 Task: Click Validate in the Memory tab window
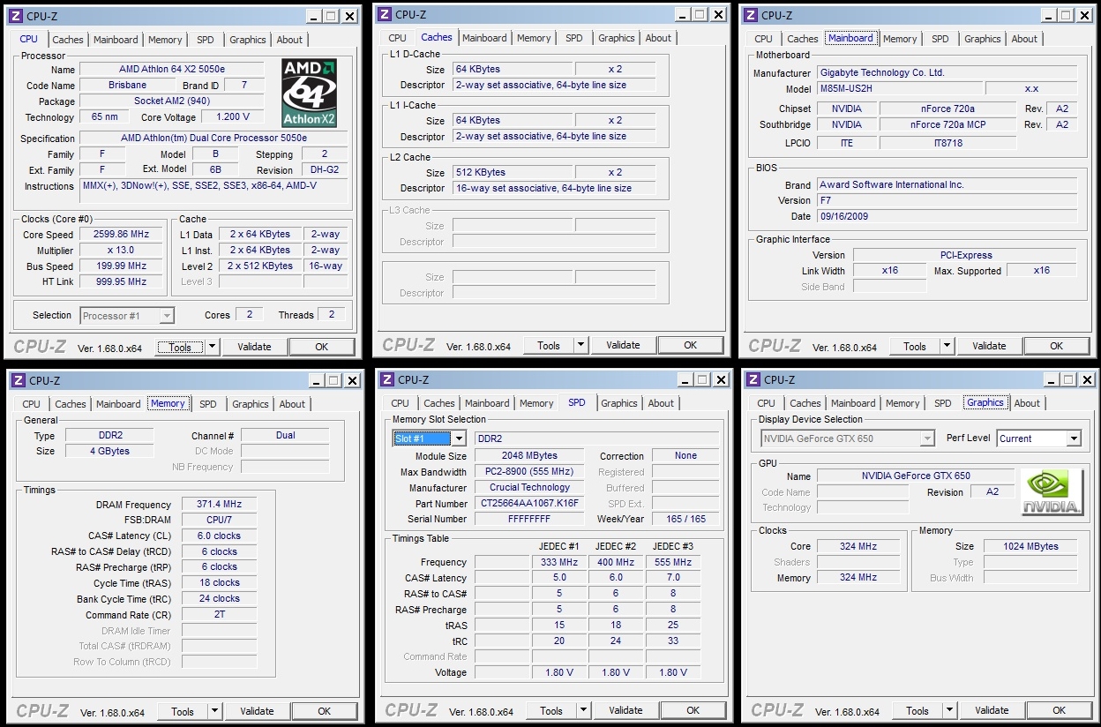[x=257, y=711]
